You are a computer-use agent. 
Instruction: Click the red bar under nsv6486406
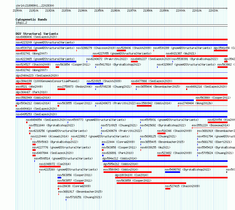coord(121,39)
